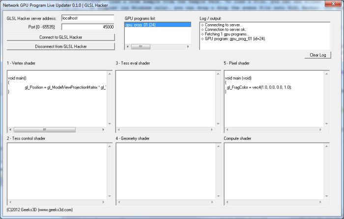
Task: Click inside the Tess control shader editor
Action: (57, 171)
